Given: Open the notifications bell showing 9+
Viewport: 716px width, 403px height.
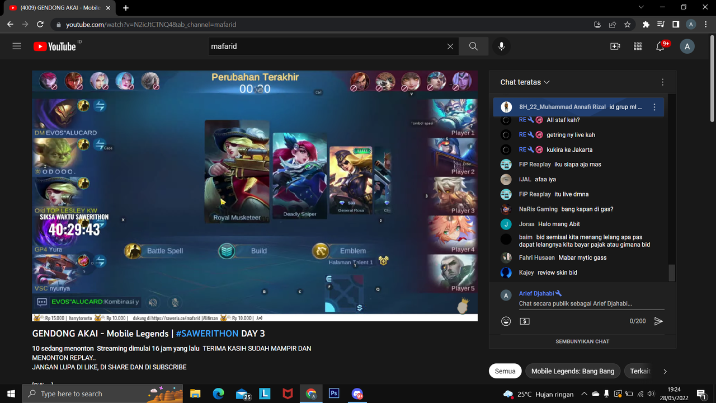Looking at the screenshot, I should (661, 46).
